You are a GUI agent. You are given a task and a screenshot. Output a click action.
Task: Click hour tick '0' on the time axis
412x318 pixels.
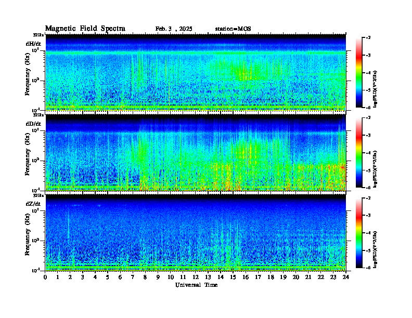coord(45,277)
